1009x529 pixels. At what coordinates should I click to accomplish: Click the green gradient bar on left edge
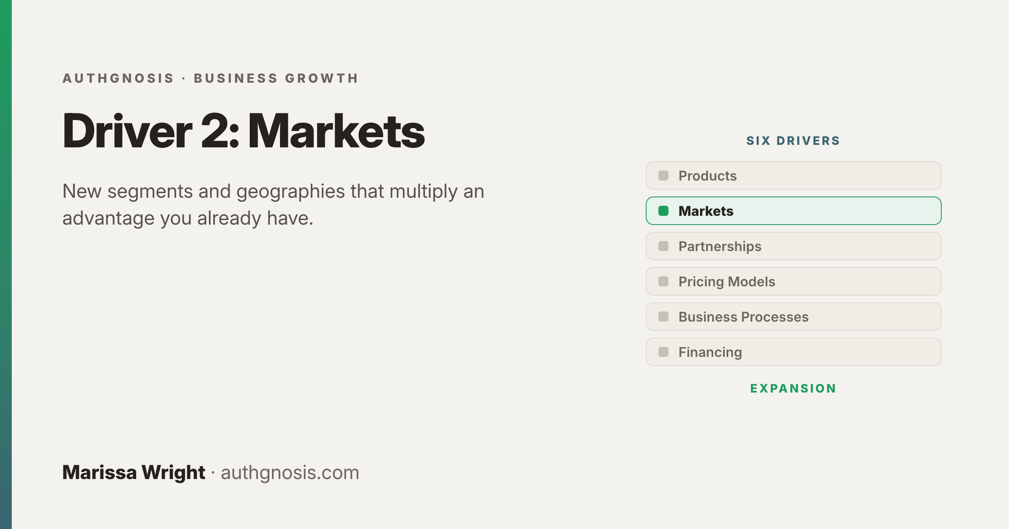coord(6,264)
